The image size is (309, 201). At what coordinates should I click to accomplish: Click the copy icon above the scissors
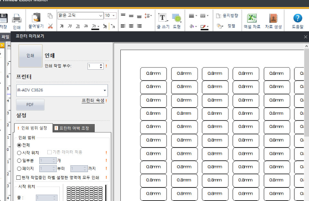pyautogui.click(x=50, y=16)
